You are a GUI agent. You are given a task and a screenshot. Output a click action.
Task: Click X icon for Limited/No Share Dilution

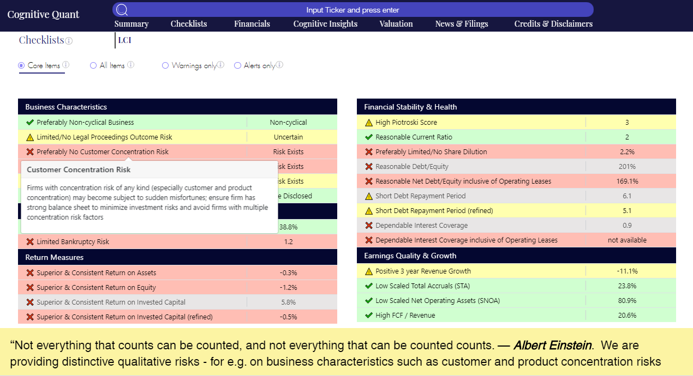pos(369,152)
